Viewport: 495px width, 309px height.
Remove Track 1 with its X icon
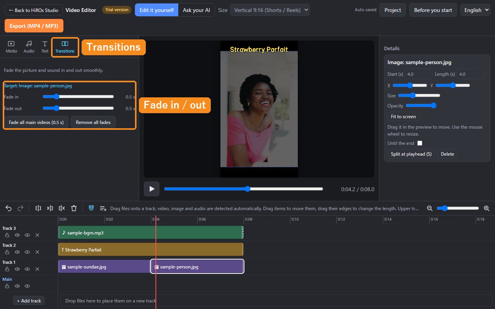(x=38, y=269)
